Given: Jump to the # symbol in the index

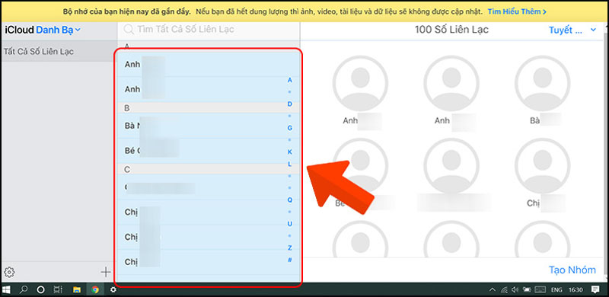Looking at the screenshot, I should point(290,260).
